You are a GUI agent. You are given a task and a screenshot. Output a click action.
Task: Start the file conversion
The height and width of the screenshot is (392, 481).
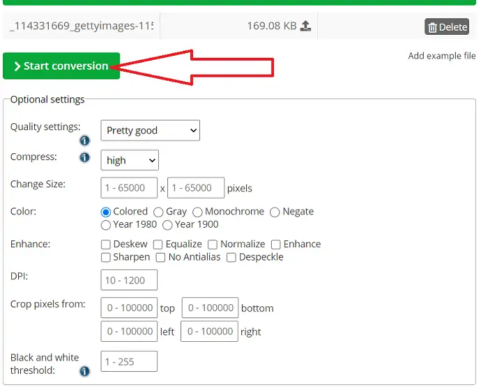click(x=61, y=66)
